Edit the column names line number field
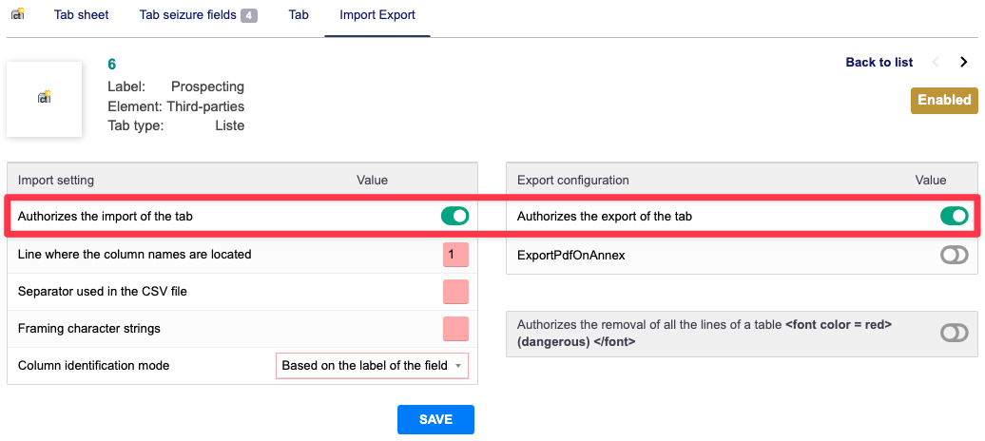 [455, 255]
